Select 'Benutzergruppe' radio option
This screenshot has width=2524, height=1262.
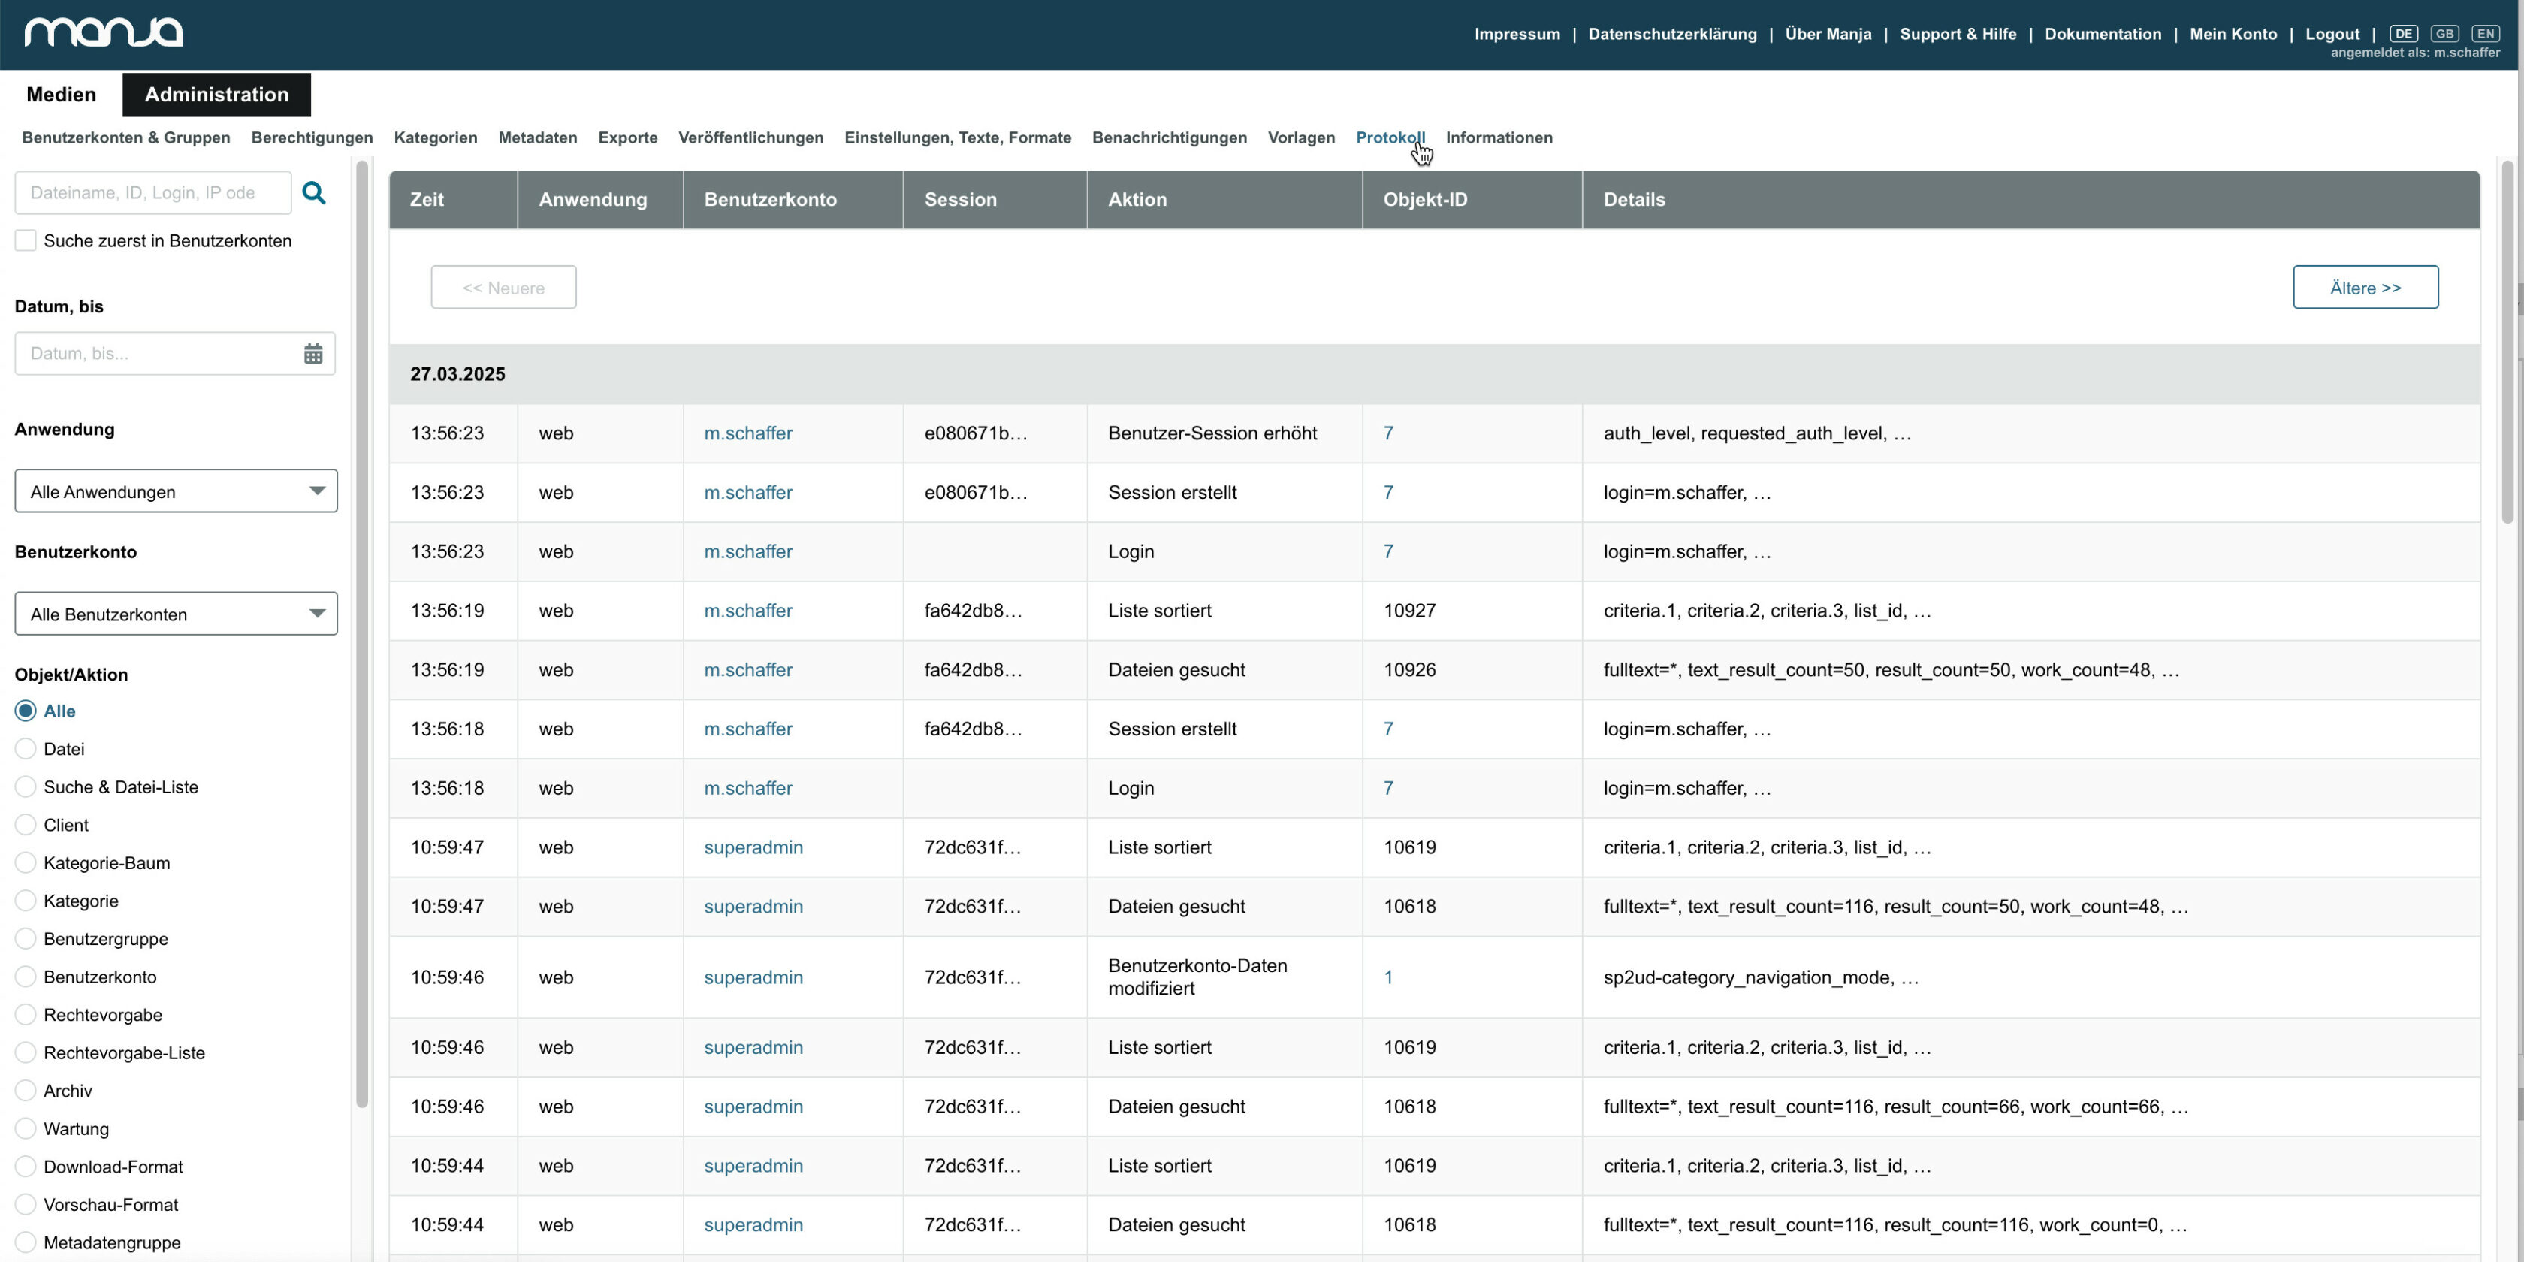point(26,939)
